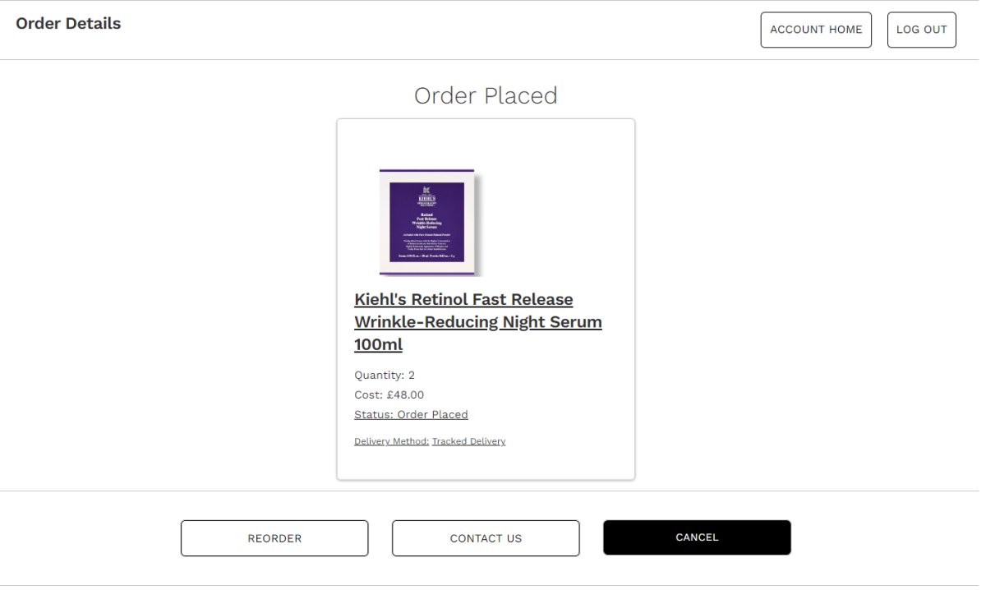Click the word "100ml" in the product title

pyautogui.click(x=378, y=345)
